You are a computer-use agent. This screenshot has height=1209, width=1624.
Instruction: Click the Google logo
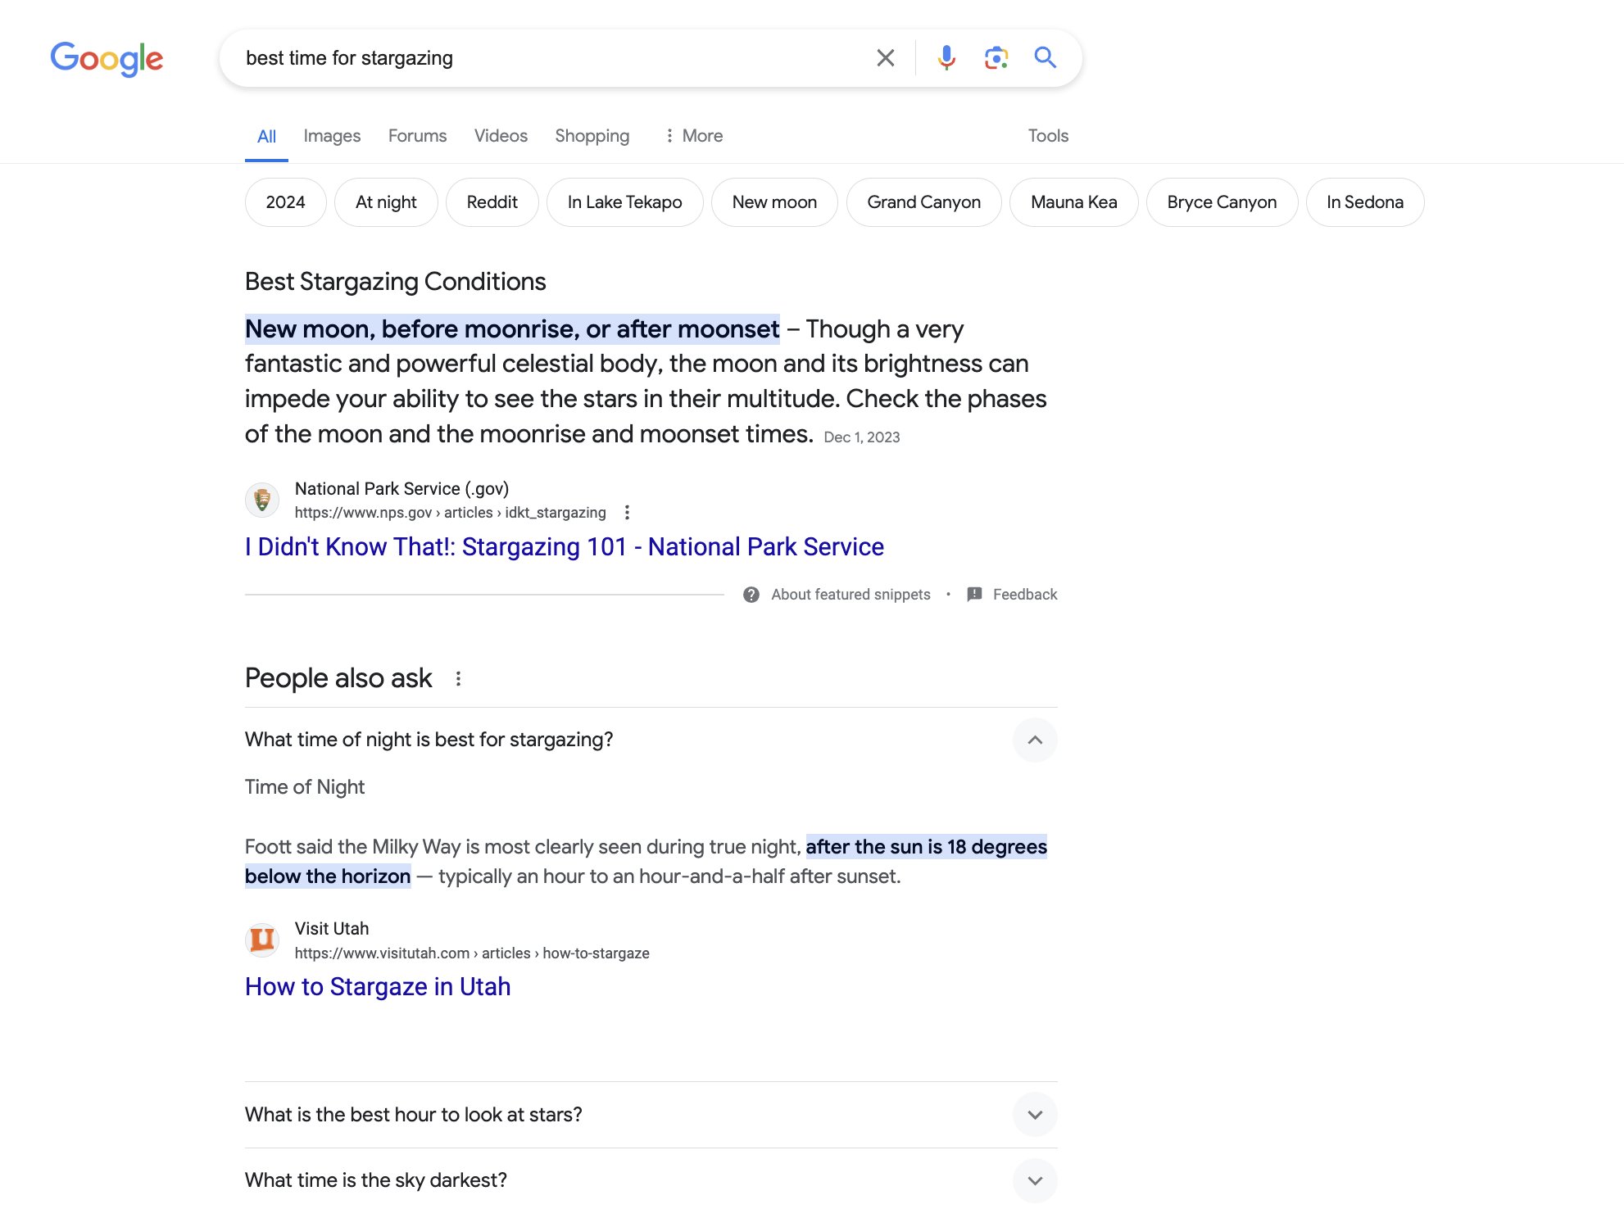[107, 58]
